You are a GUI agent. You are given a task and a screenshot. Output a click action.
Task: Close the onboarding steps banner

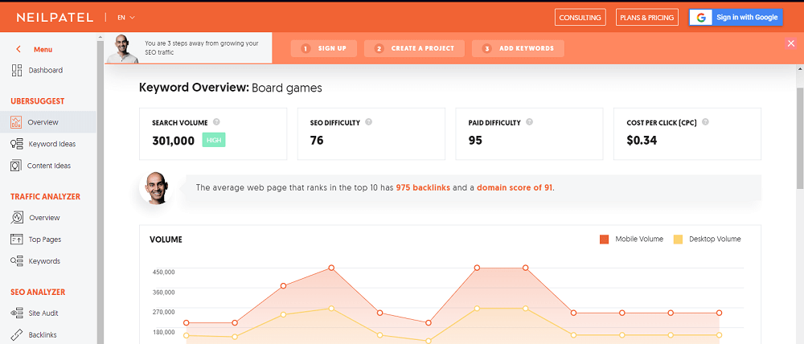(790, 43)
